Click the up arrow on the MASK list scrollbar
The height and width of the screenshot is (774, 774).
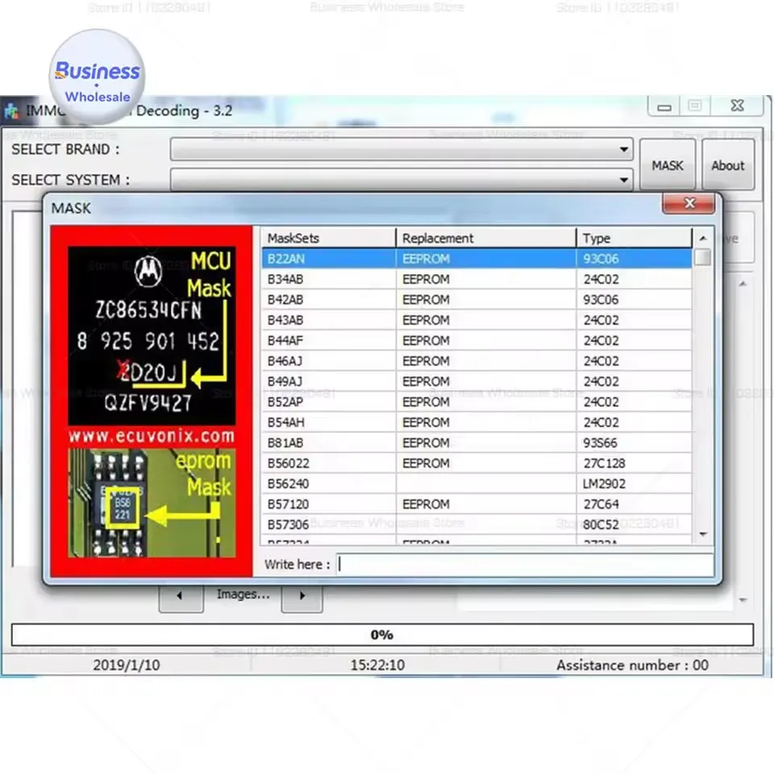pyautogui.click(x=702, y=237)
